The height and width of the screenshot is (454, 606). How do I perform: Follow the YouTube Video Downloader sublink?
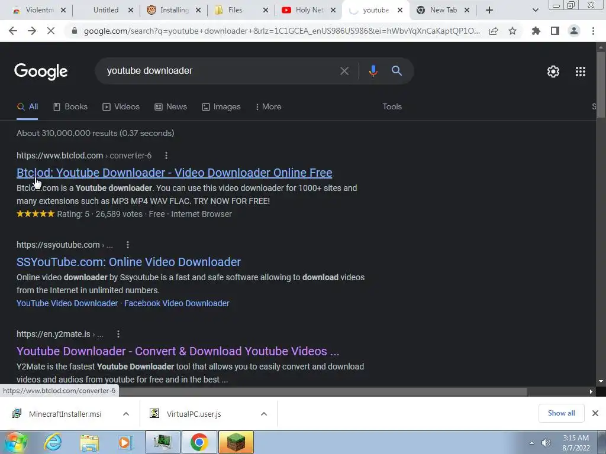click(67, 303)
